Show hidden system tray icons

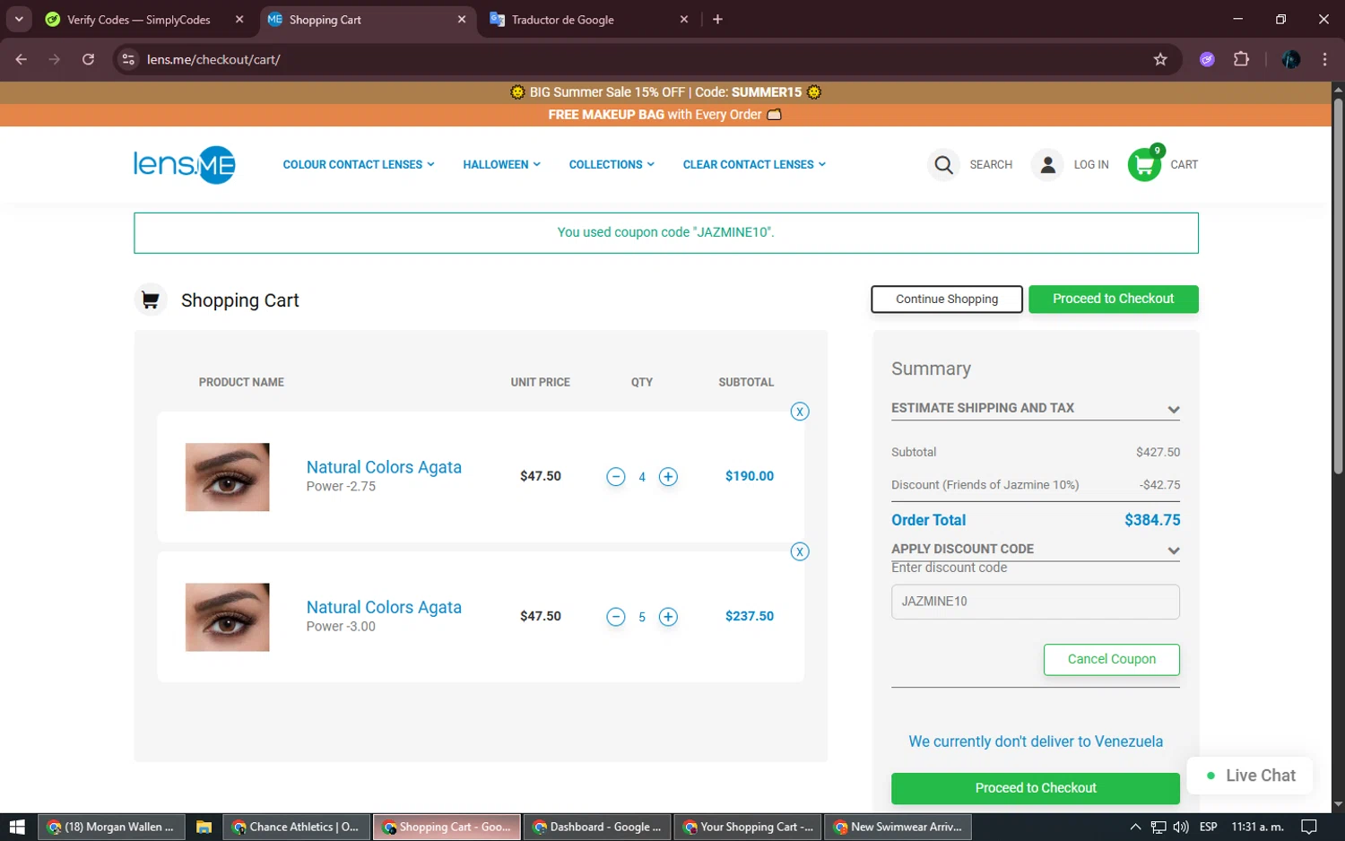coord(1135,827)
